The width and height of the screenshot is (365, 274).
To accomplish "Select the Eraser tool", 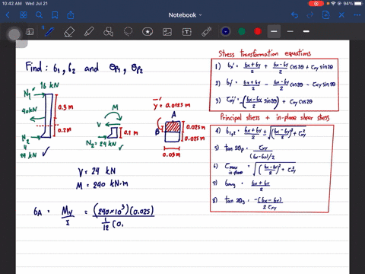I will click(x=69, y=32).
